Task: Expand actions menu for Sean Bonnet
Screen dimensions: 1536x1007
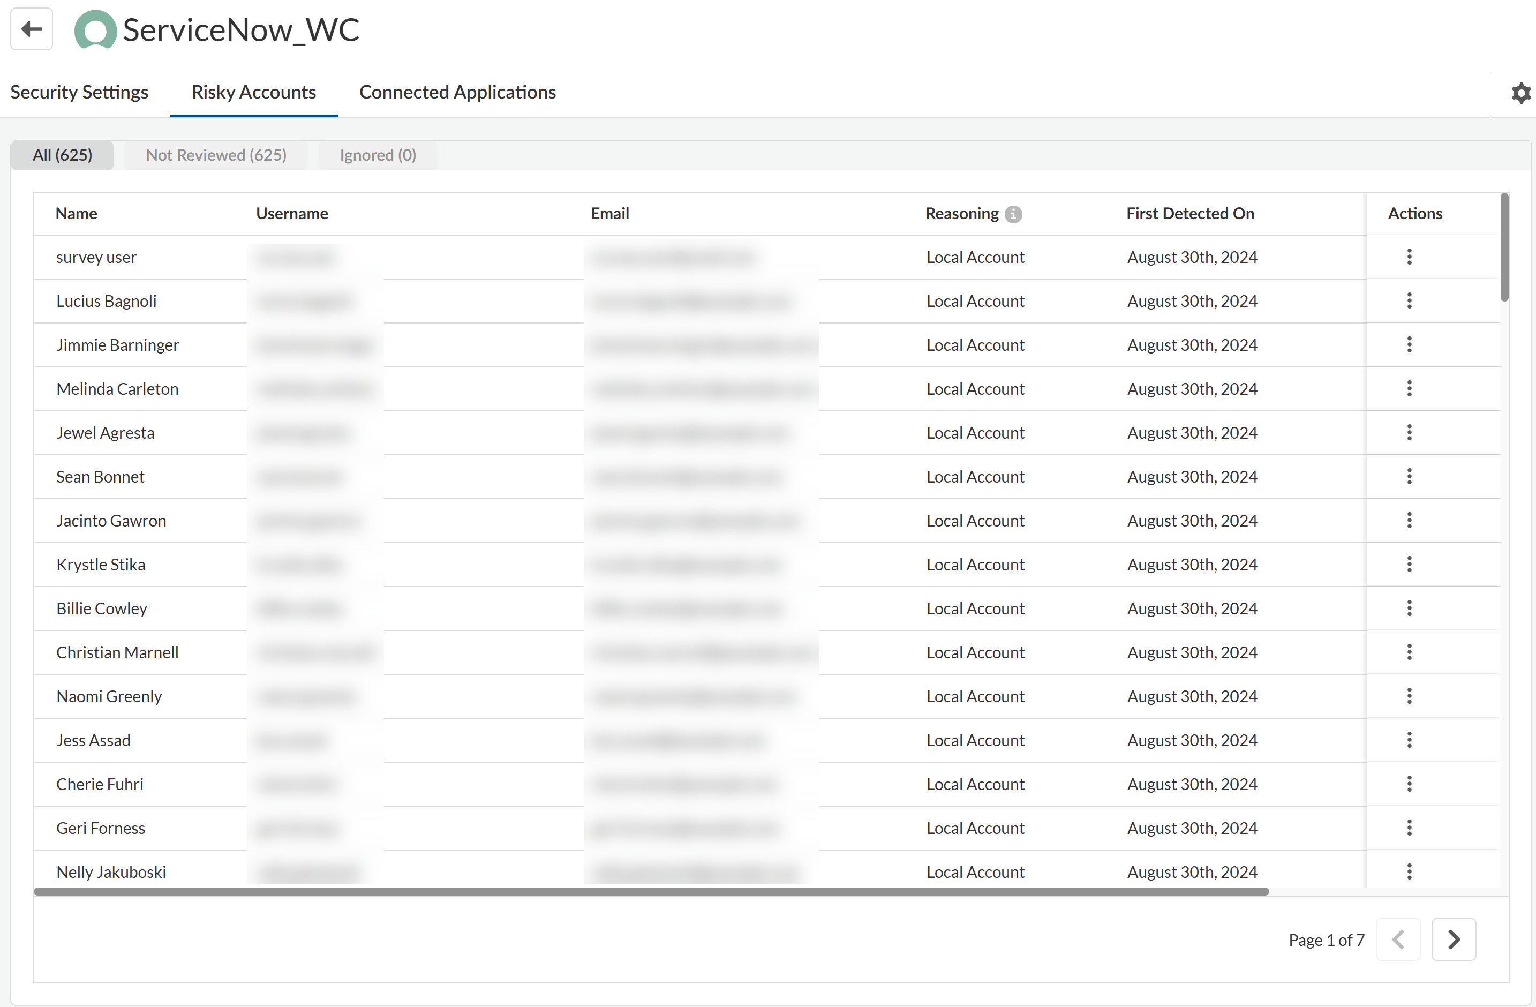Action: click(x=1409, y=476)
